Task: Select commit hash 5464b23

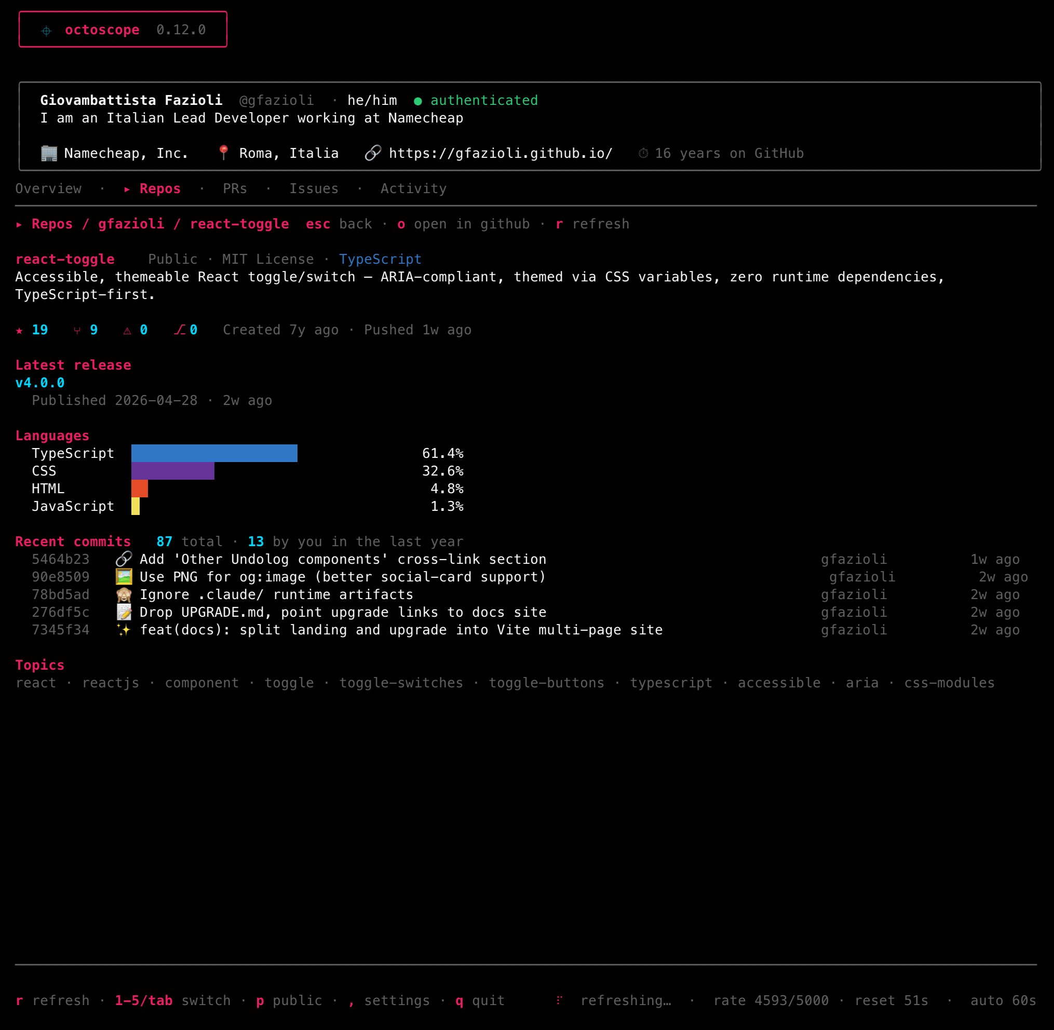Action: 61,559
